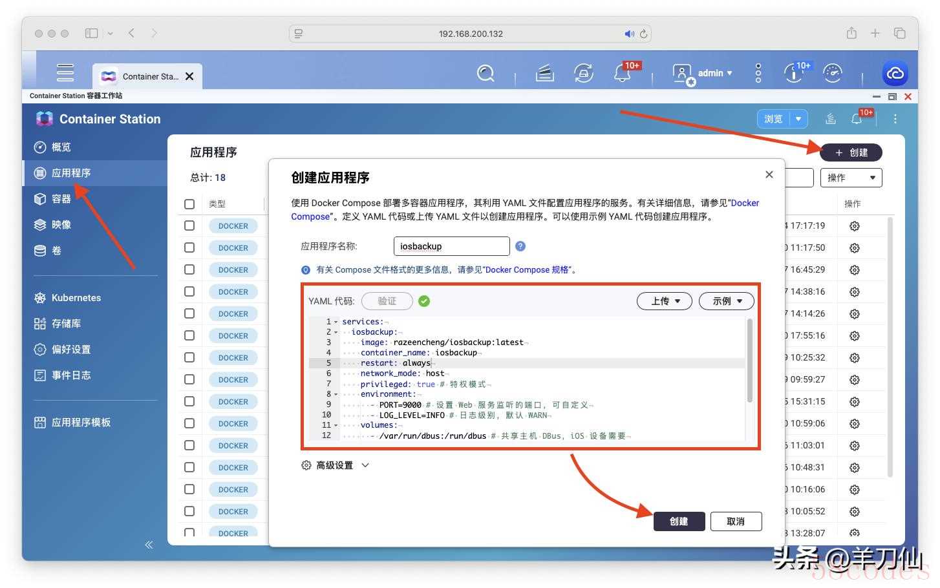This screenshot has height=588, width=940.
Task: Fold YAML line 1 services block
Action: (x=336, y=322)
